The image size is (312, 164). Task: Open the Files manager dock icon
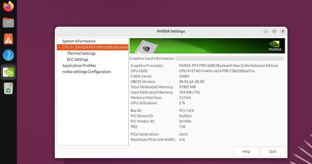[8, 23]
